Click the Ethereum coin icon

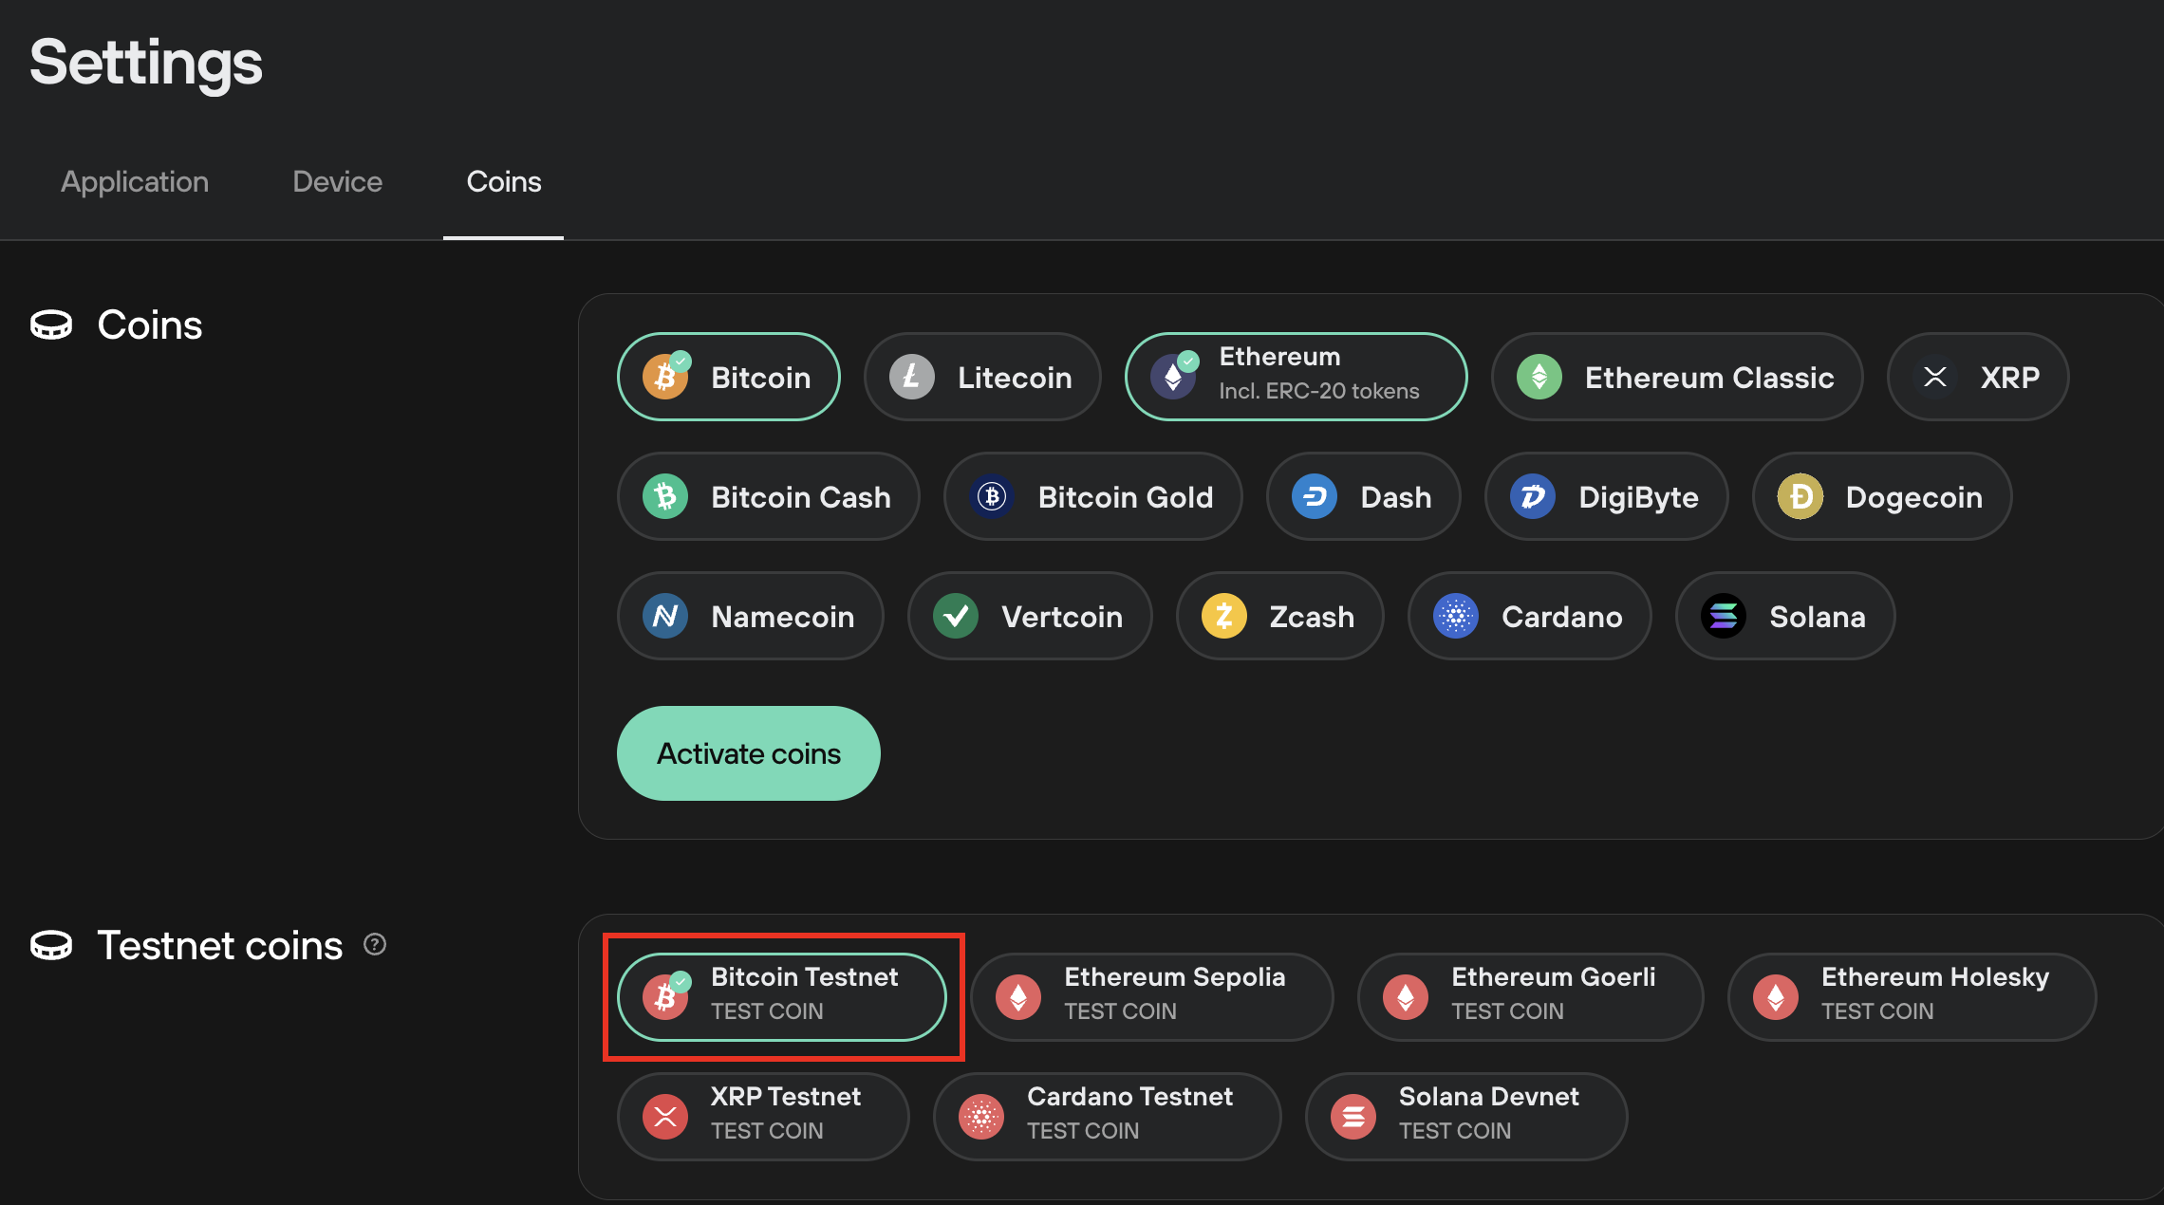1177,376
